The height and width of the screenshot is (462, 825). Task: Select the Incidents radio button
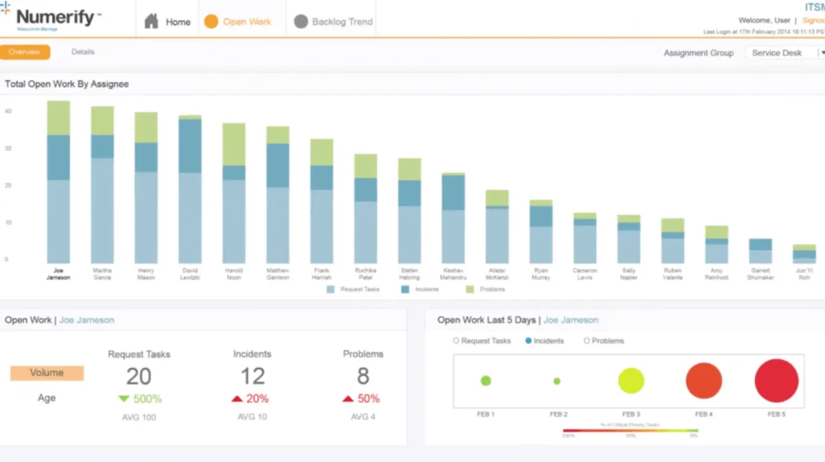[x=528, y=340]
